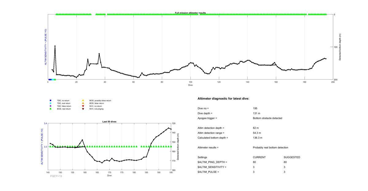The height and width of the screenshot is (191, 368).
Task: Select the 'BOD, false return' legend label
Action: pyautogui.click(x=97, y=103)
